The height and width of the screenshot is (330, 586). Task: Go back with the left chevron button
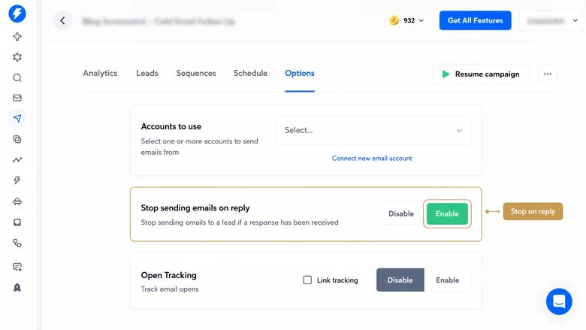[x=62, y=20]
